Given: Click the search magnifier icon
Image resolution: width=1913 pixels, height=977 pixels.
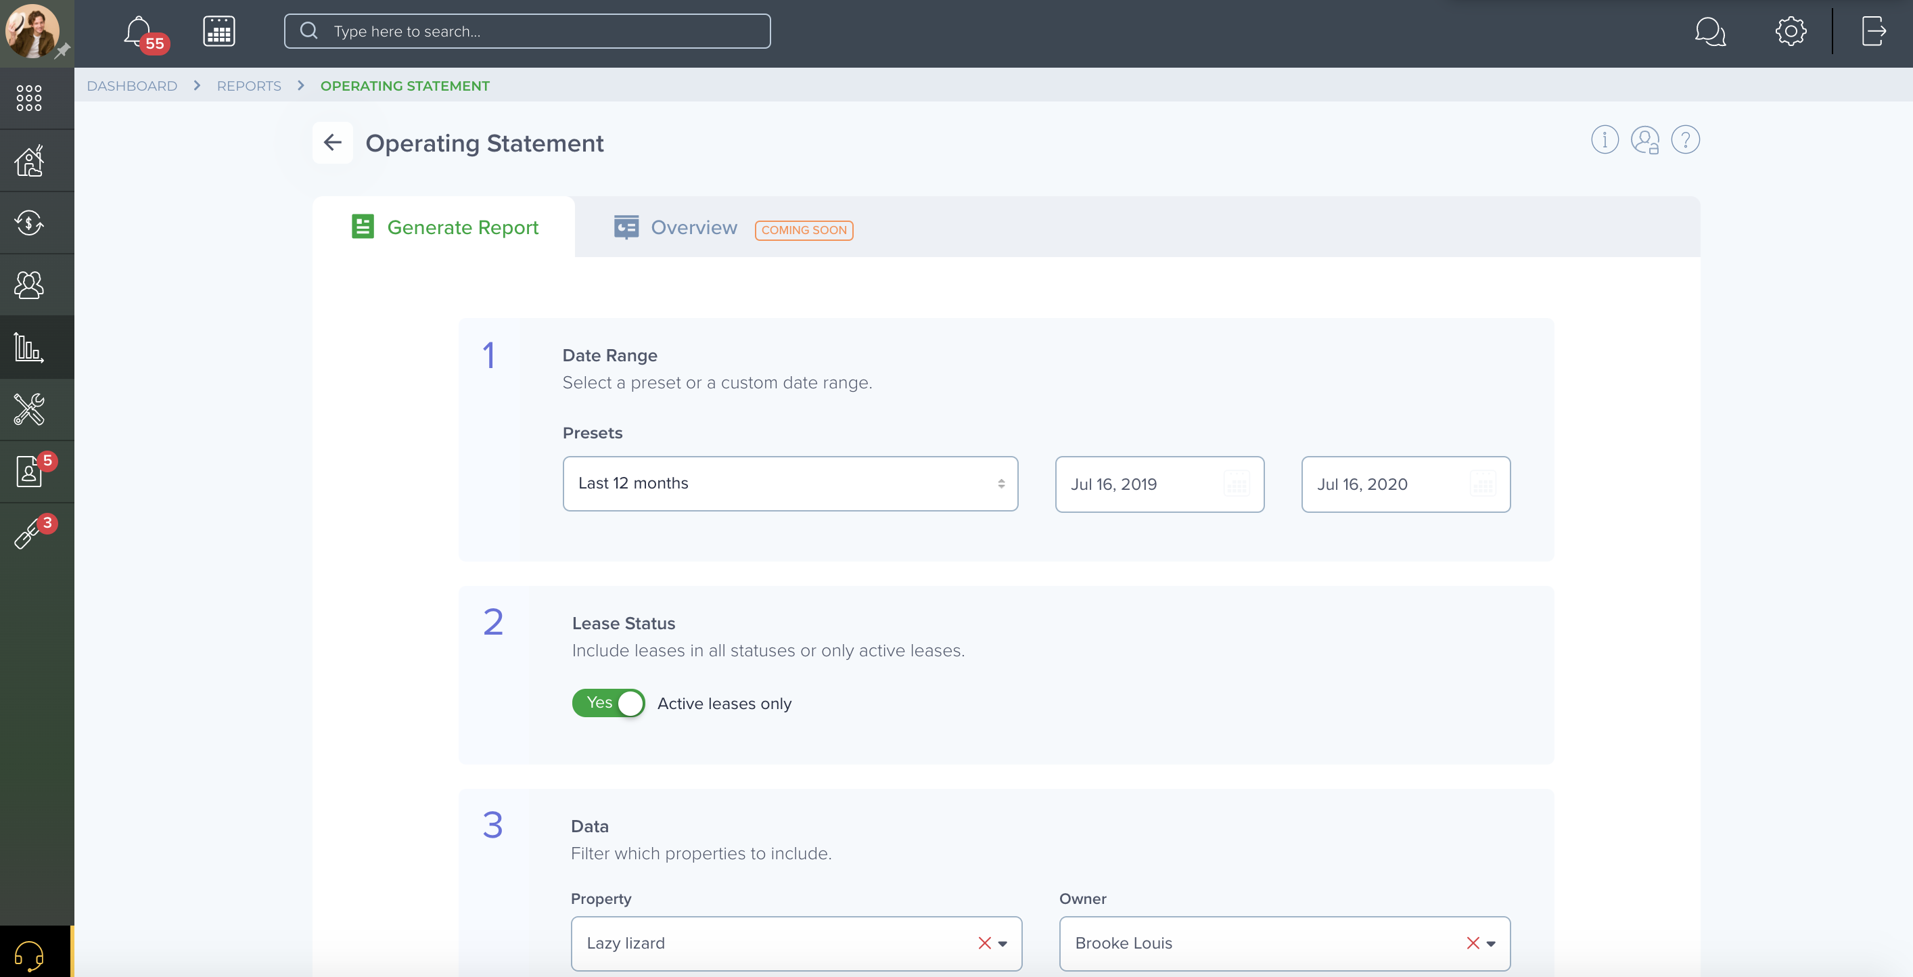Looking at the screenshot, I should [x=309, y=31].
